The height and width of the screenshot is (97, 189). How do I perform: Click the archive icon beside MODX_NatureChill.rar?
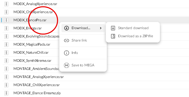pyautogui.click(x=6, y=52)
